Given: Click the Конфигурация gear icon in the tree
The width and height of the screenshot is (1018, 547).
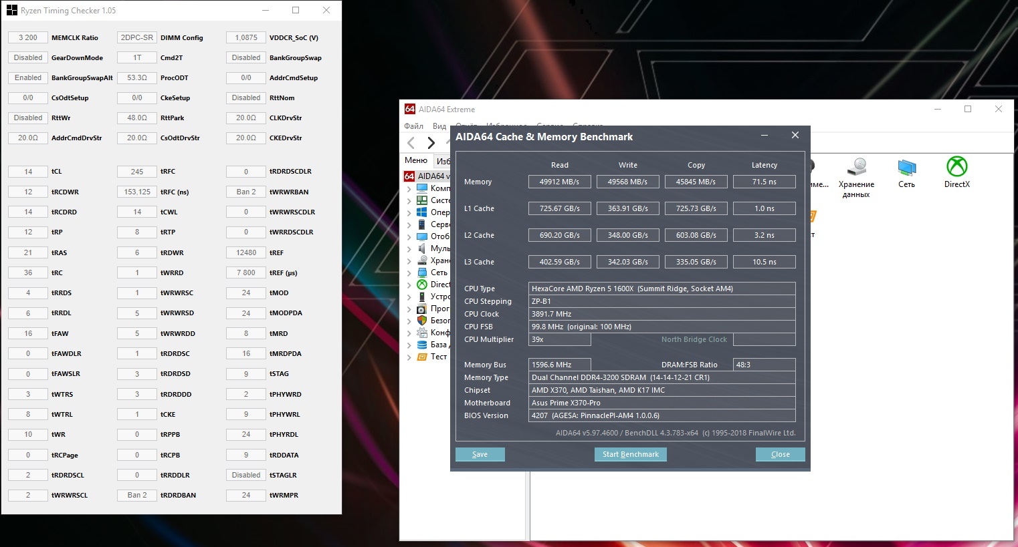Looking at the screenshot, I should pyautogui.click(x=422, y=333).
